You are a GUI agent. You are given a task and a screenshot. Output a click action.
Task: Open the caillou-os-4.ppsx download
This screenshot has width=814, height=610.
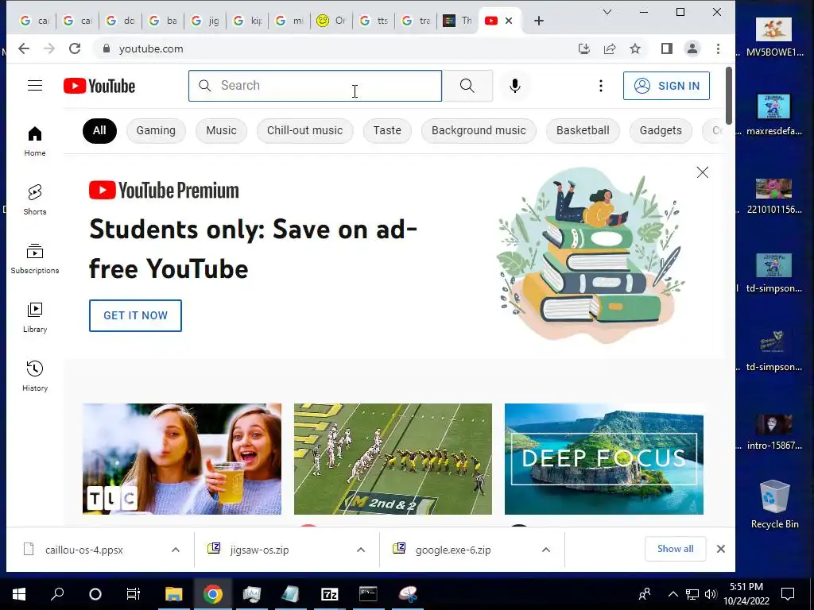coord(83,550)
